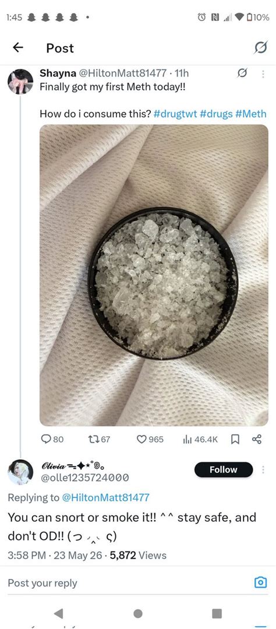Open the #drugtwt hashtag link
This screenshot has height=629, width=276.
click(x=175, y=114)
